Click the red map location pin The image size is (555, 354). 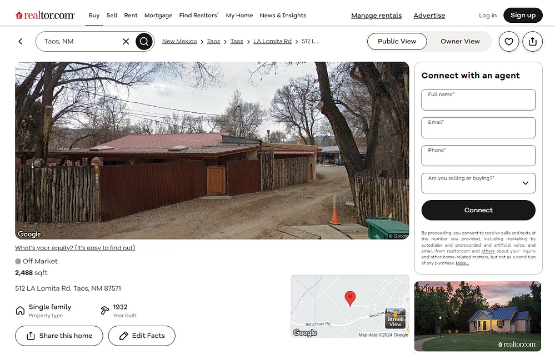click(x=350, y=298)
